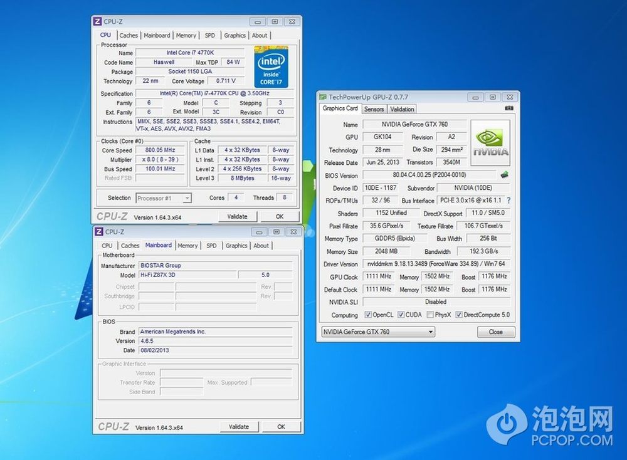The width and height of the screenshot is (627, 460).
Task: Maximize the TechPowerUp GPU-Z window
Action: pyautogui.click(x=493, y=97)
